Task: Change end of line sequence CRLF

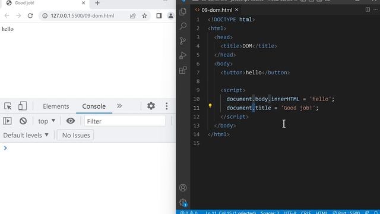Action: click(x=306, y=212)
